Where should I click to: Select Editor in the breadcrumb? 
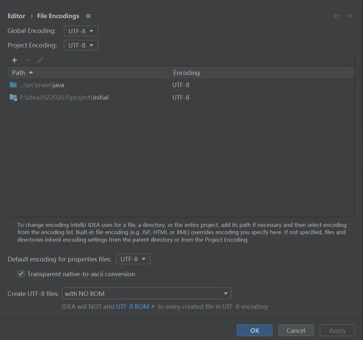(x=16, y=16)
